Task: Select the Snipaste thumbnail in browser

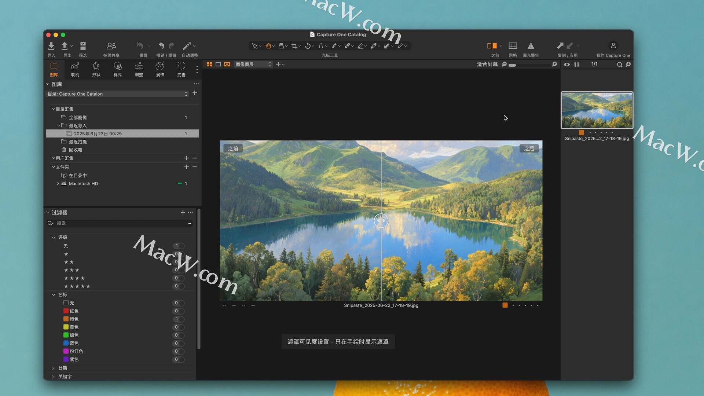Action: coord(597,110)
